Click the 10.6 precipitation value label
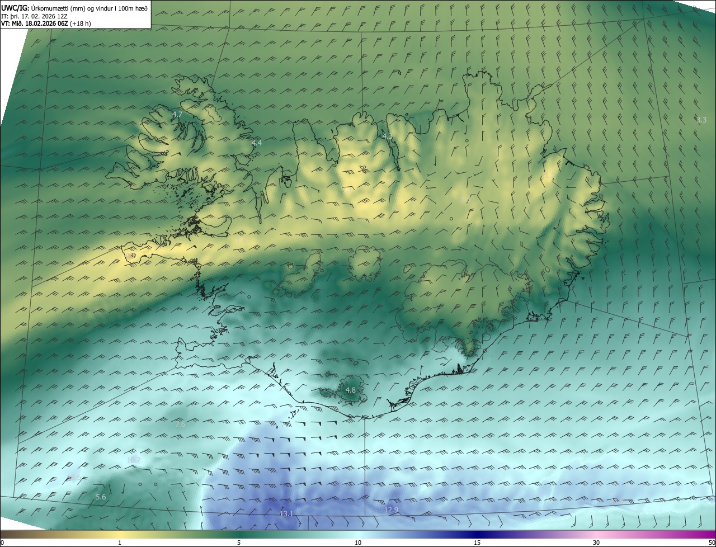This screenshot has height=547, width=716. point(74,477)
